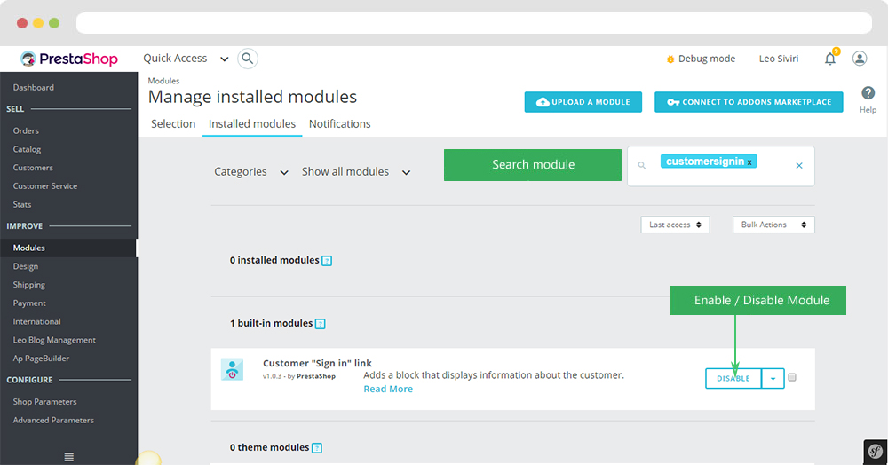This screenshot has height=465, width=888.
Task: Click the Symfony debug toolbar icon
Action: click(x=874, y=451)
